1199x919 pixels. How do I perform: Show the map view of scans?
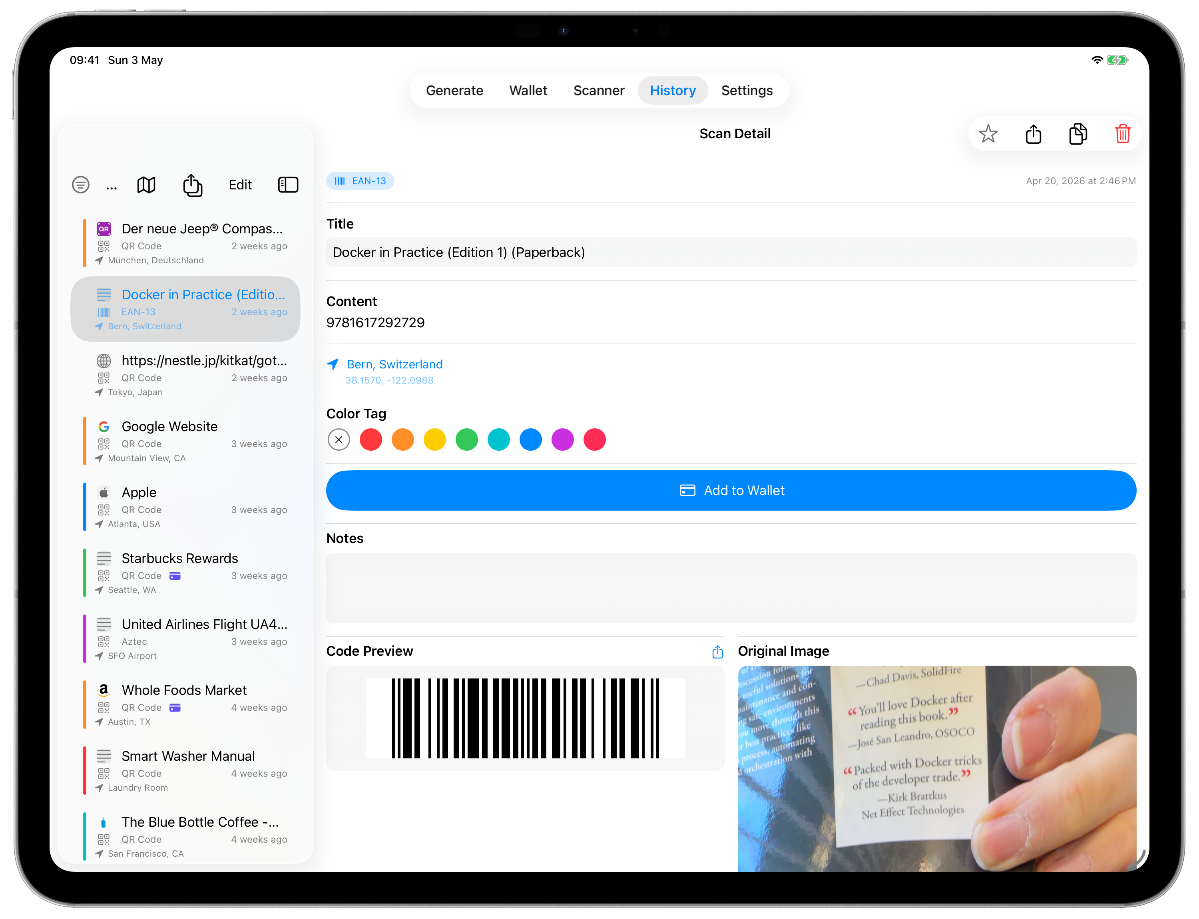(x=146, y=185)
